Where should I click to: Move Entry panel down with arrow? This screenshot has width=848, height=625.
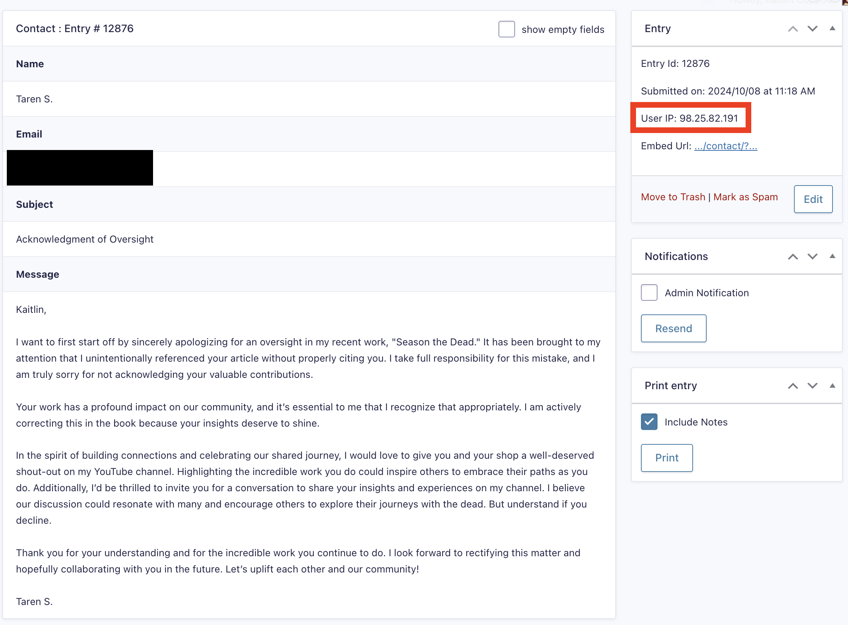[812, 29]
